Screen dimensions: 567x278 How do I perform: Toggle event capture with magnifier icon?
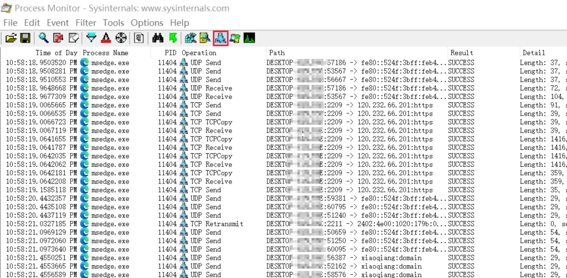click(44, 38)
